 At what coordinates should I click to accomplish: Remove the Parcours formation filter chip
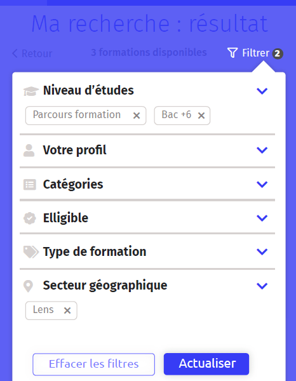(x=137, y=116)
